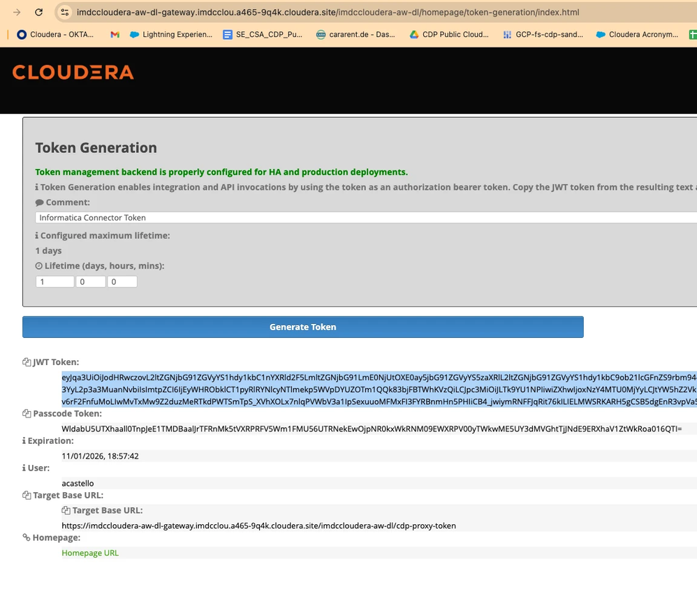Open the site info icon in the address bar
This screenshot has height=594, width=697.
coord(65,13)
